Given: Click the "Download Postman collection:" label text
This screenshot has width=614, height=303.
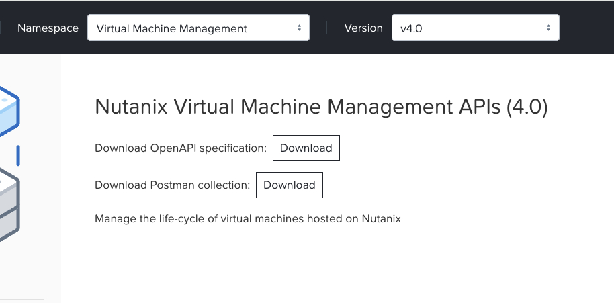Looking at the screenshot, I should [172, 185].
